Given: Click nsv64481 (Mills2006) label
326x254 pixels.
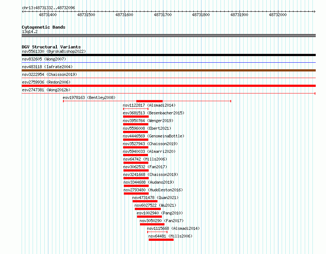Looking at the screenshot, I should (170, 236).
